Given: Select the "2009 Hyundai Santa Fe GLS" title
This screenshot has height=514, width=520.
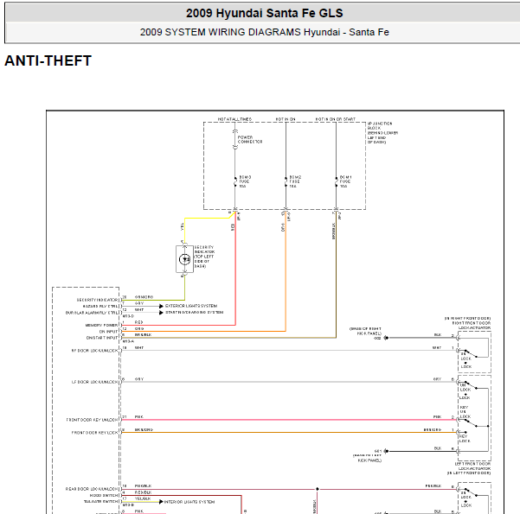Looking at the screenshot, I should tap(264, 13).
